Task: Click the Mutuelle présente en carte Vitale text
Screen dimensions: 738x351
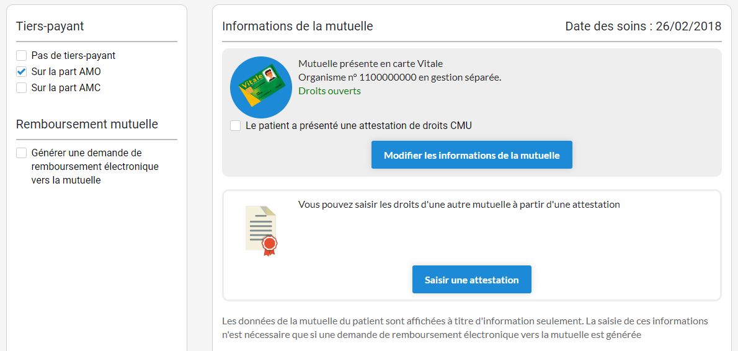Action: pos(370,64)
